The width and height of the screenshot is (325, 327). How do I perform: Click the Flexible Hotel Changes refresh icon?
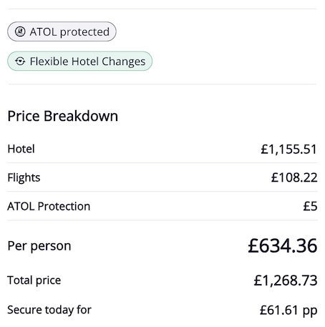[x=20, y=62]
